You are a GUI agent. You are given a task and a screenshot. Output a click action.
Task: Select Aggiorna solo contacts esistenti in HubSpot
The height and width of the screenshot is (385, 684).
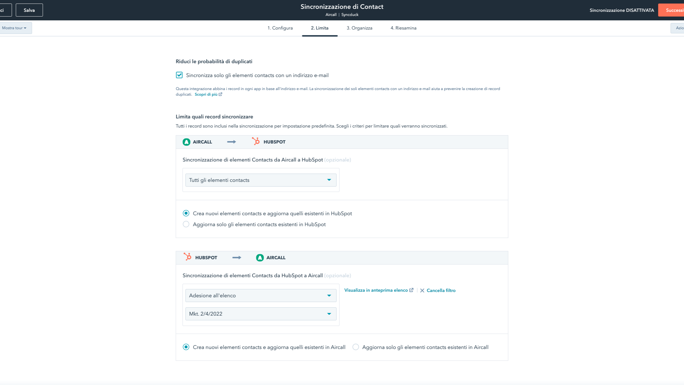point(186,224)
